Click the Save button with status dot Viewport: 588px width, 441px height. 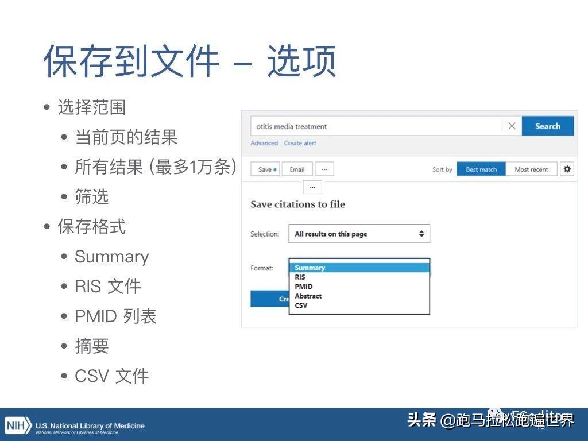264,168
